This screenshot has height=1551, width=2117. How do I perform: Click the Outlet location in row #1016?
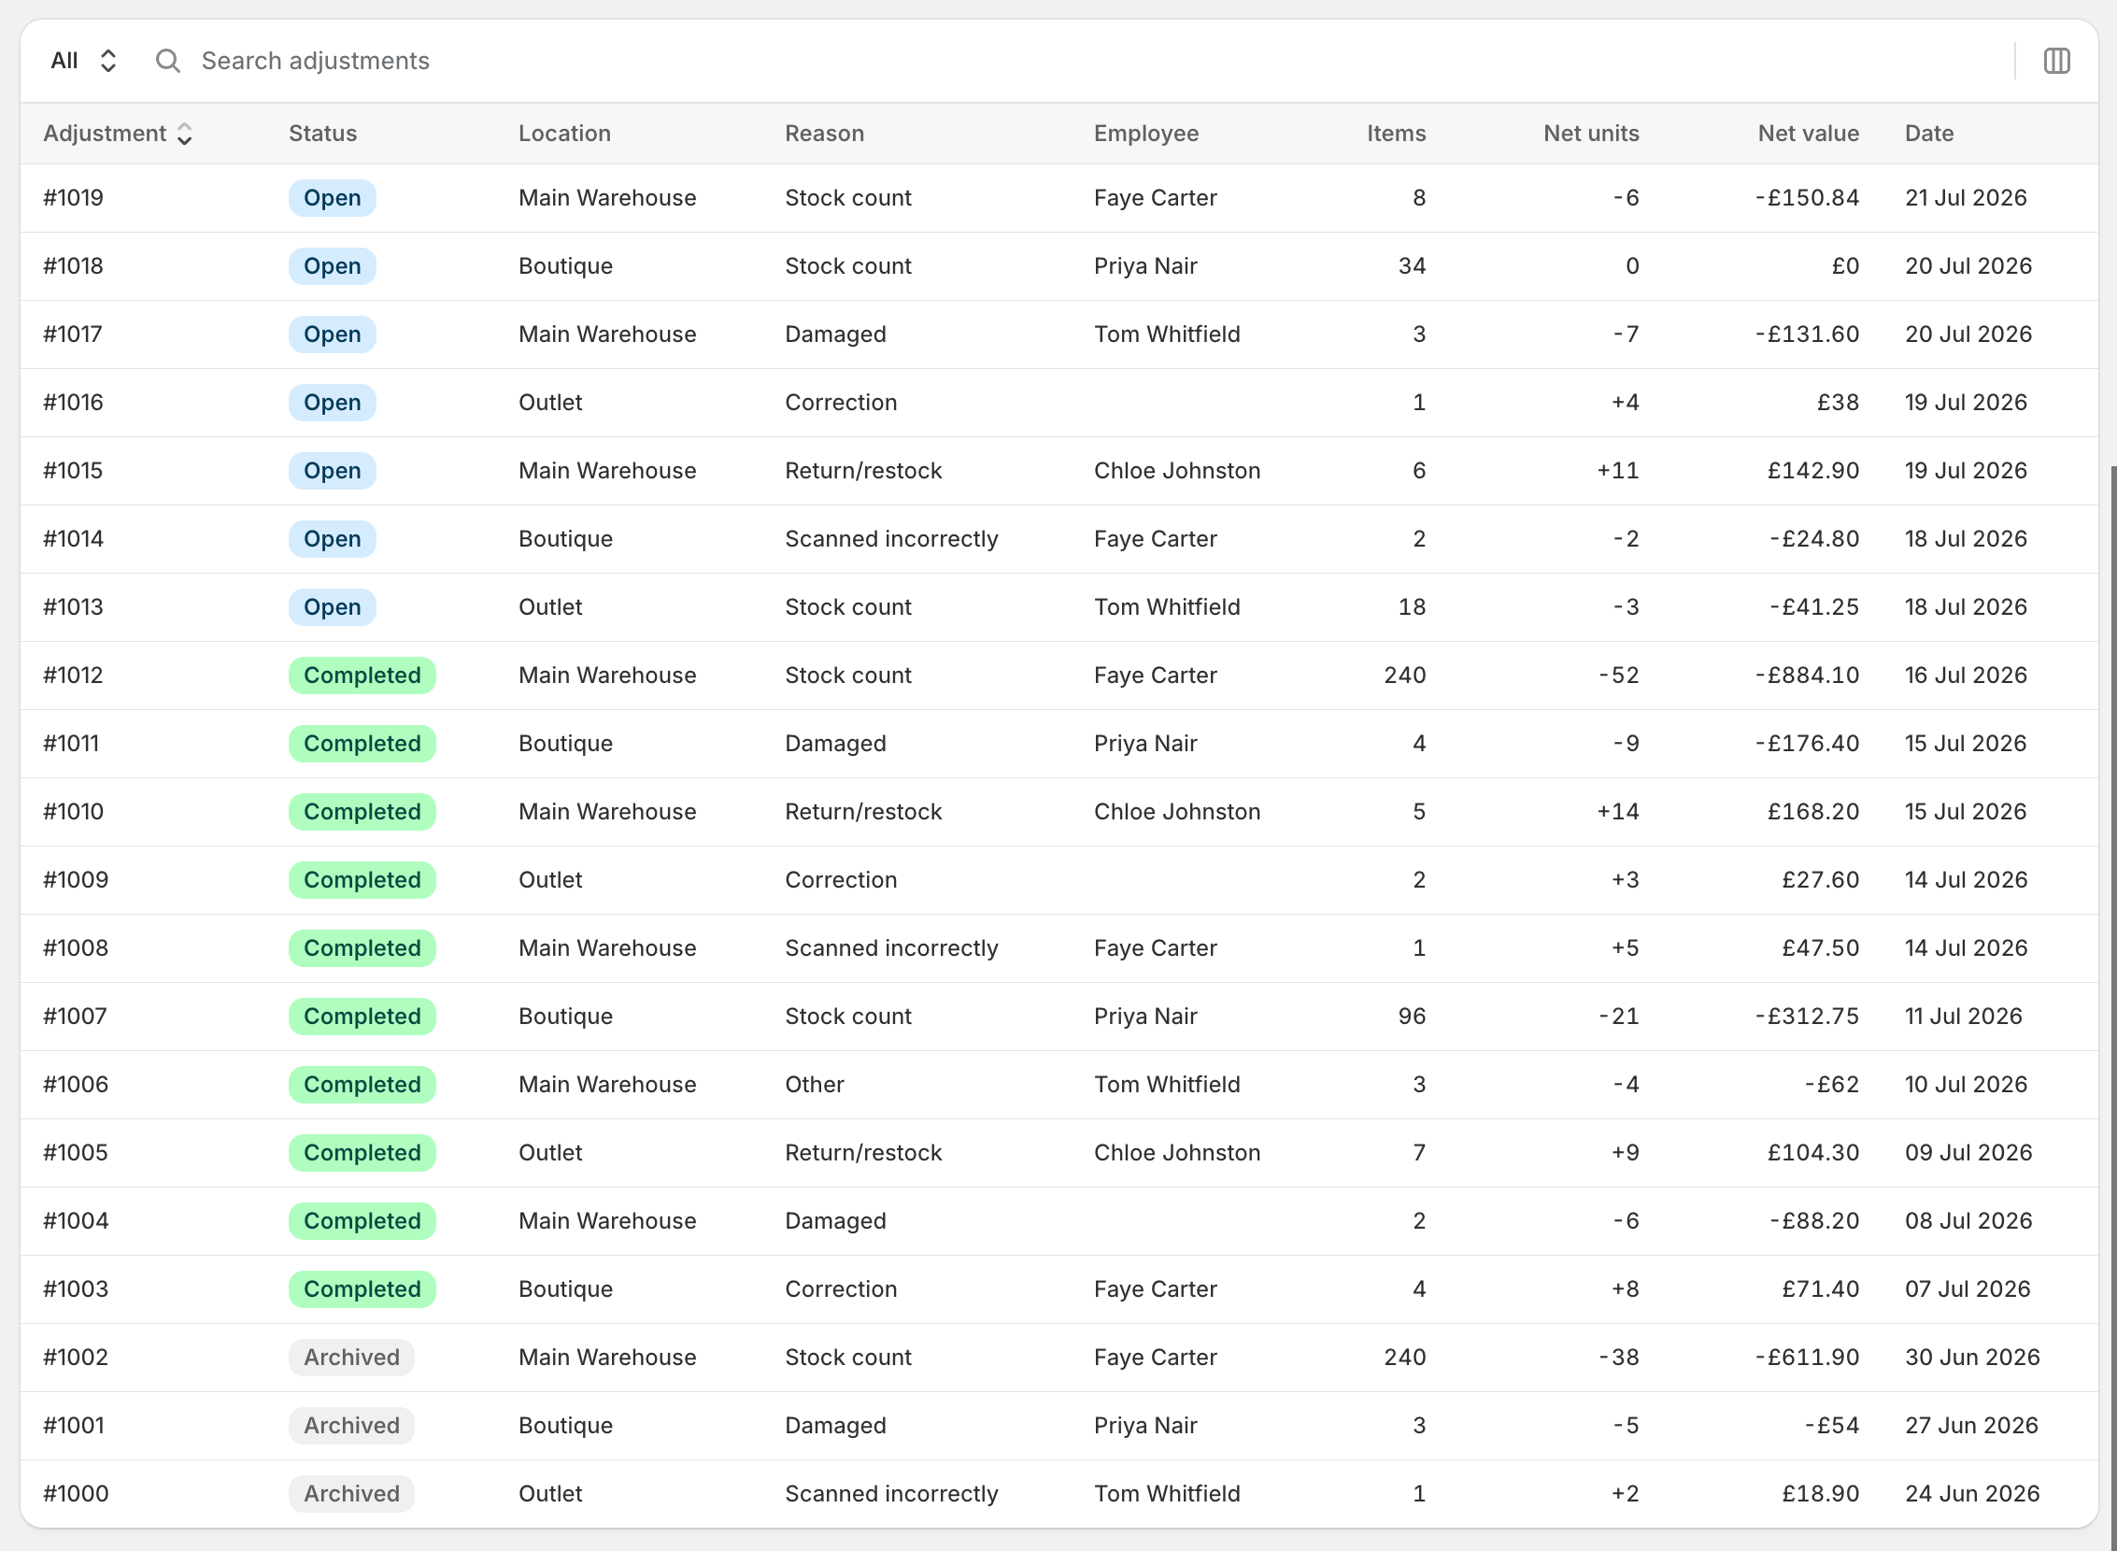click(x=550, y=403)
